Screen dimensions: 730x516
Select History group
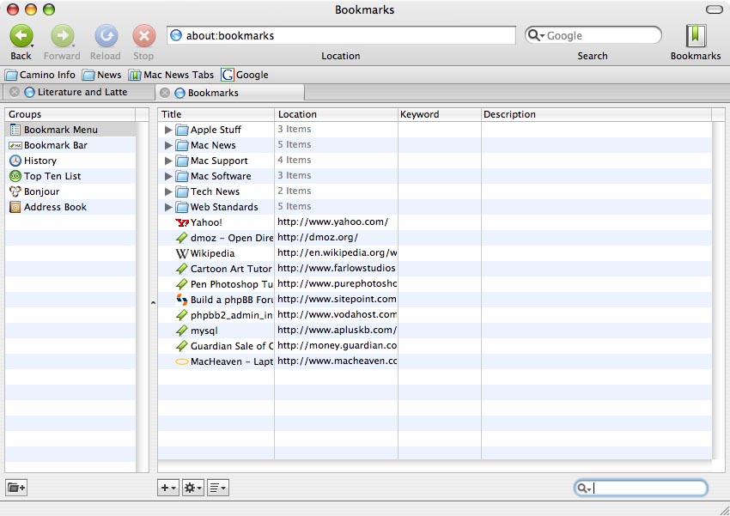click(70, 161)
